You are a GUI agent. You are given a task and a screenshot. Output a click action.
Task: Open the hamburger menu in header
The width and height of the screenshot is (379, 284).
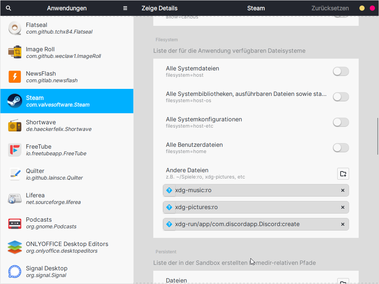click(125, 8)
